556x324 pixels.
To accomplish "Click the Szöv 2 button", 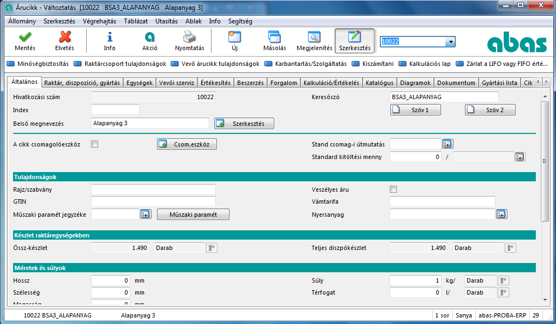I will [x=490, y=110].
